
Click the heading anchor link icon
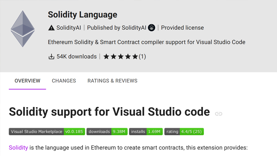click(219, 114)
